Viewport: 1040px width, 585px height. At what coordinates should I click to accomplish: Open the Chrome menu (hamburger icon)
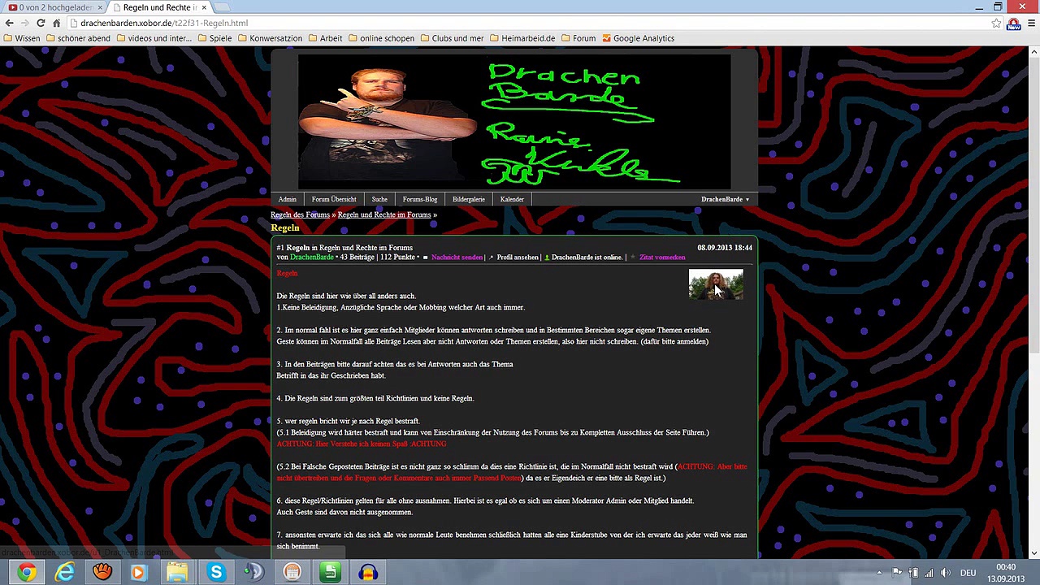pyautogui.click(x=1029, y=23)
